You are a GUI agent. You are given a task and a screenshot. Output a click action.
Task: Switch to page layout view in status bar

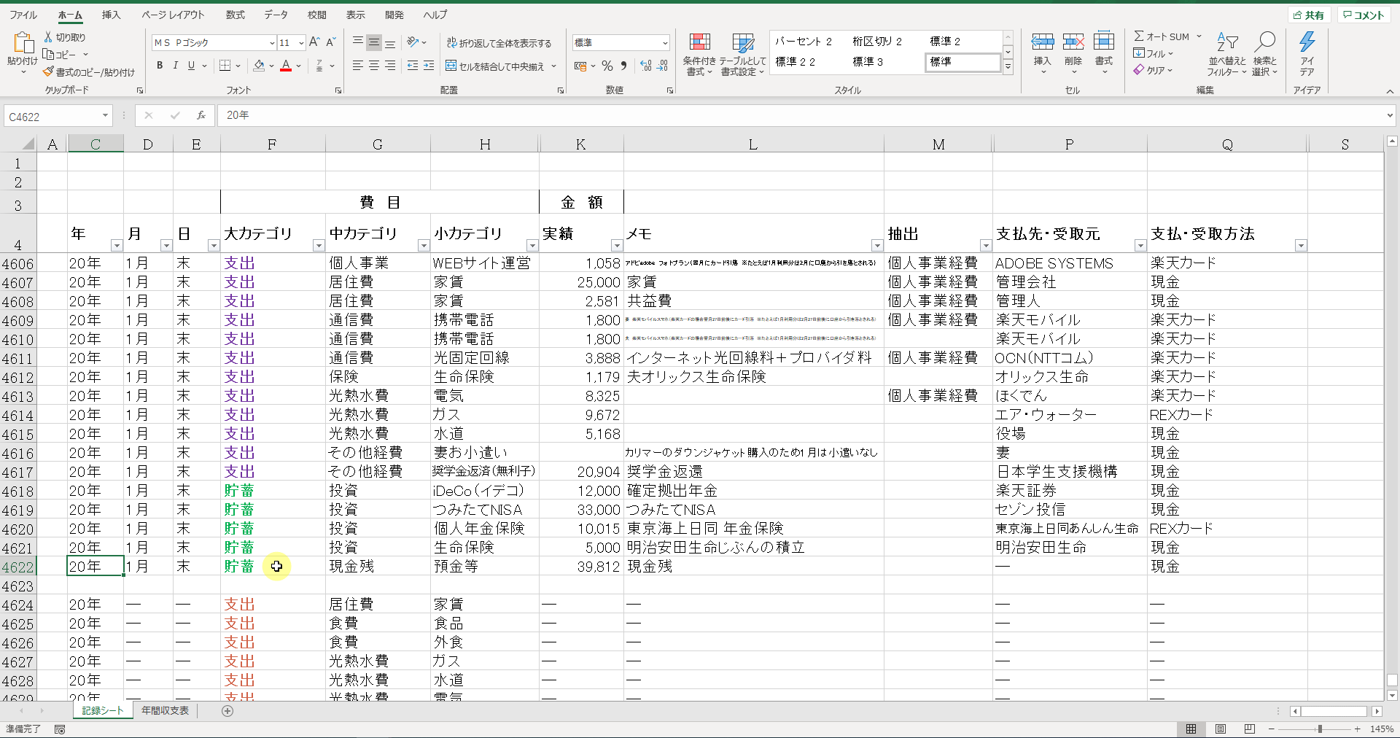[x=1220, y=729]
